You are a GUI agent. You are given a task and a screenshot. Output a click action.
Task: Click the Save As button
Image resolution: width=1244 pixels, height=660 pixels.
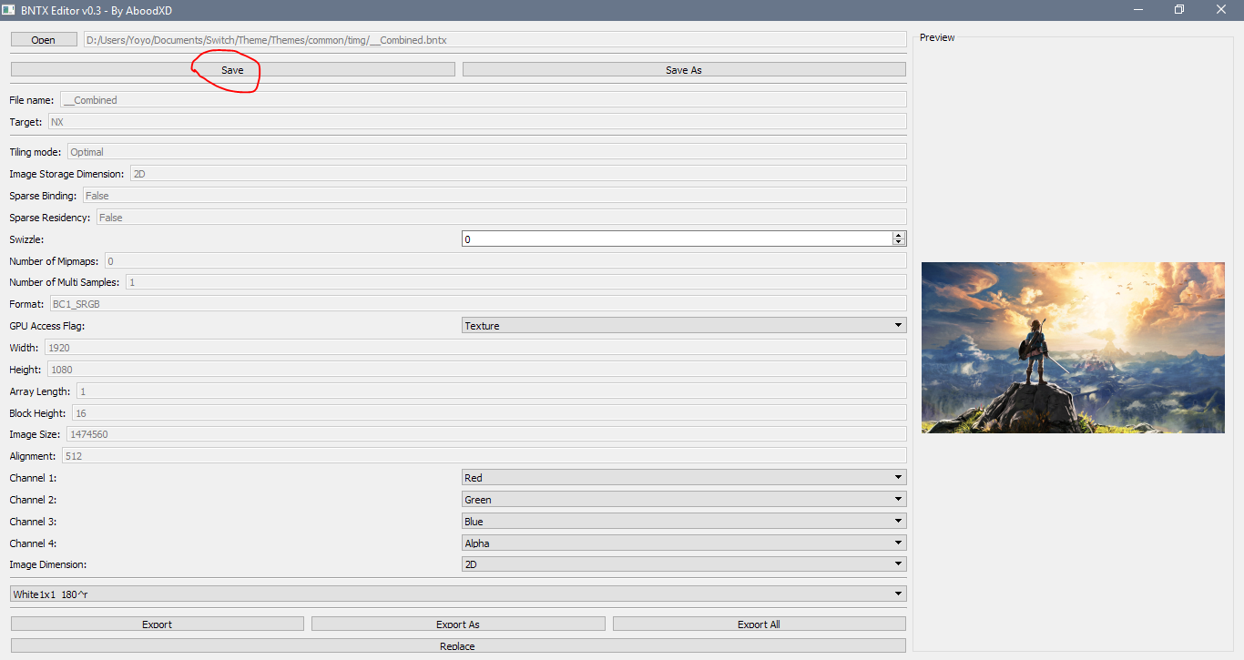(684, 69)
